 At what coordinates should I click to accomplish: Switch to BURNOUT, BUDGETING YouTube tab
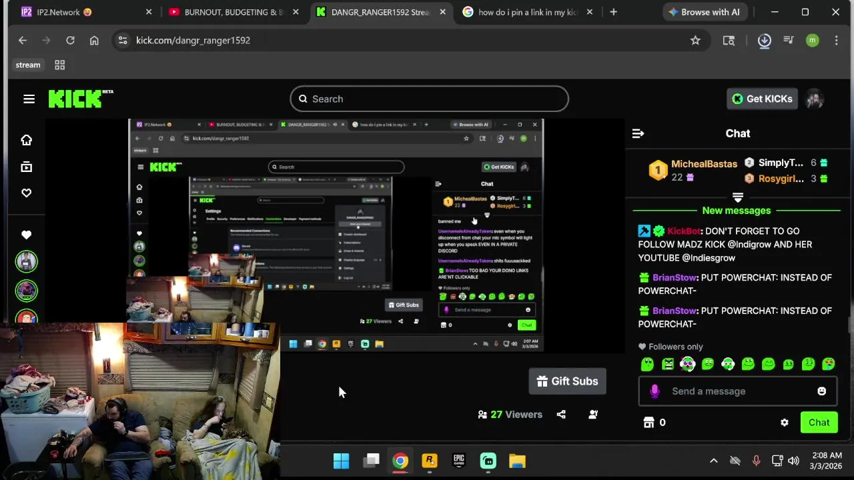pyautogui.click(x=234, y=12)
